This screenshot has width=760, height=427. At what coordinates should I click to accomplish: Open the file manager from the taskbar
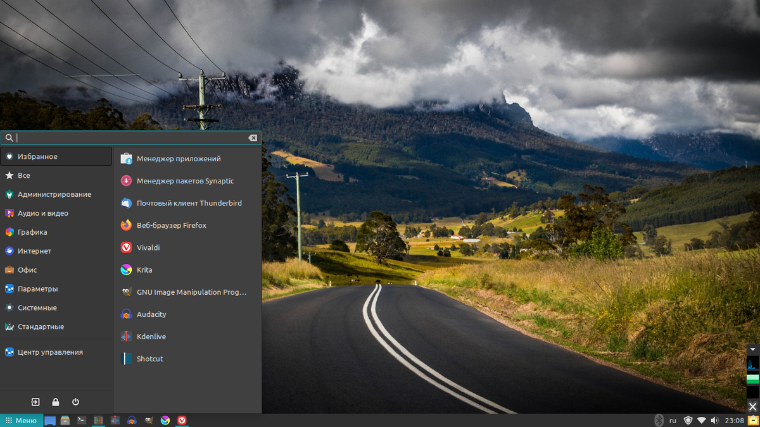coord(65,420)
